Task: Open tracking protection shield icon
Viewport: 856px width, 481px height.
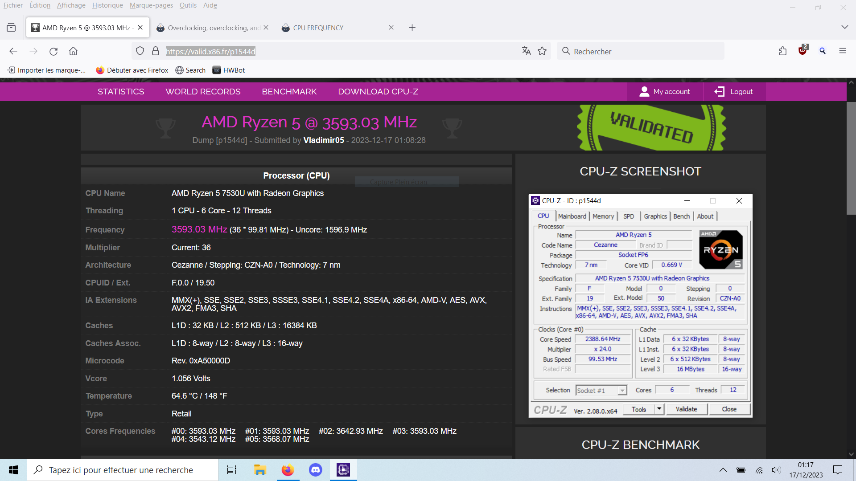Action: coord(140,51)
